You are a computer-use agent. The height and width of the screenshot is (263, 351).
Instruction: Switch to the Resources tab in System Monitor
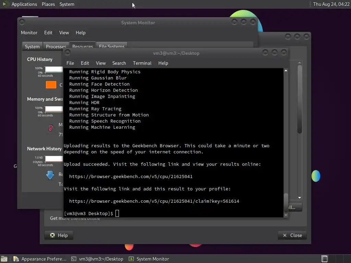[83, 46]
